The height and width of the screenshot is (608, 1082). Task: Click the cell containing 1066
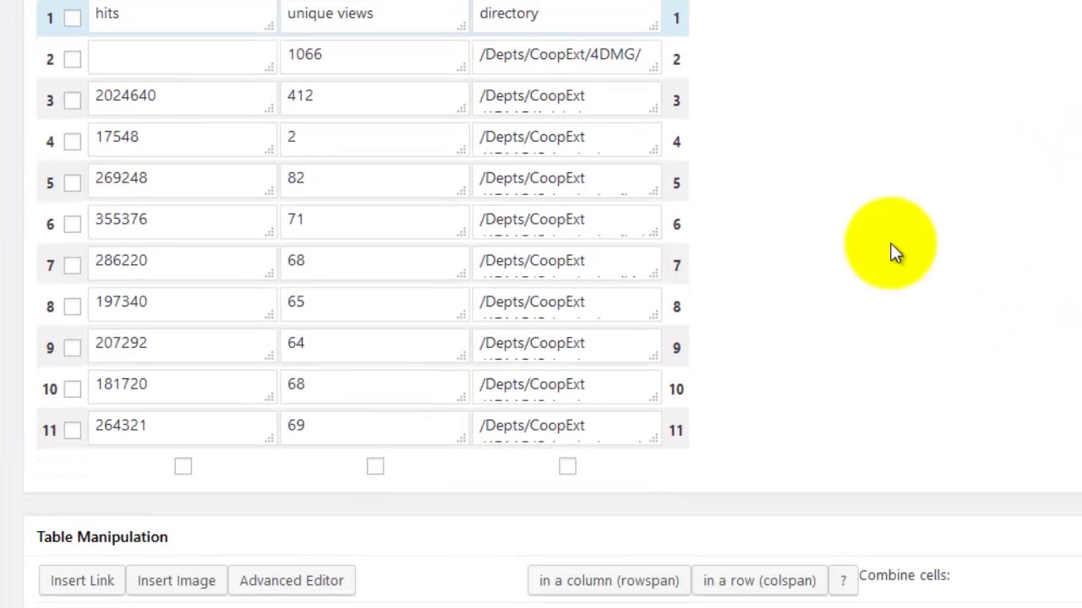coord(374,57)
